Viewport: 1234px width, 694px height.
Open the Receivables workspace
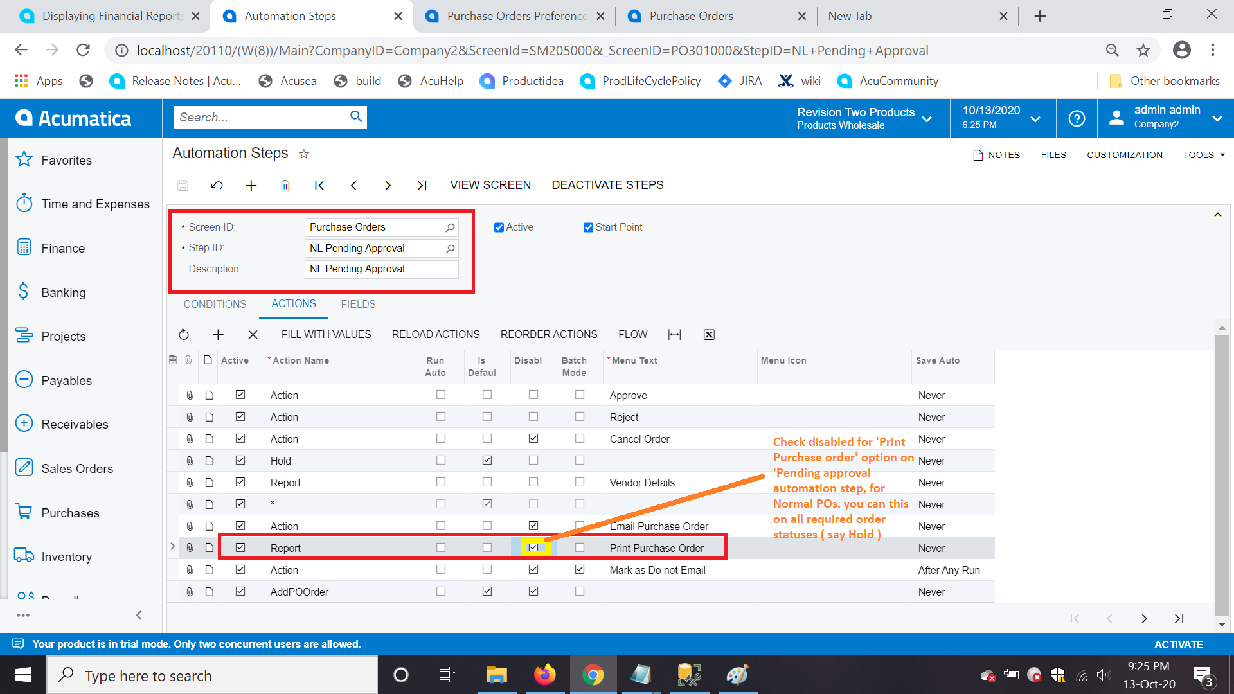[62, 424]
